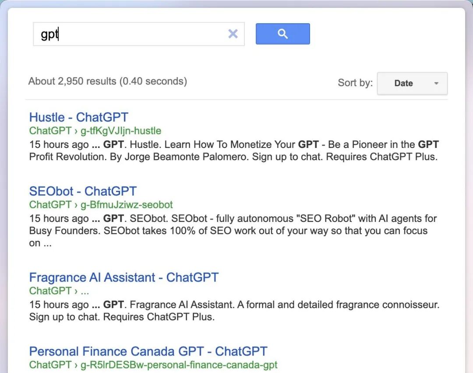Open "Personal Finance Canada GPT - ChatGPT" result
Screen dimensions: 473x373
tap(148, 351)
